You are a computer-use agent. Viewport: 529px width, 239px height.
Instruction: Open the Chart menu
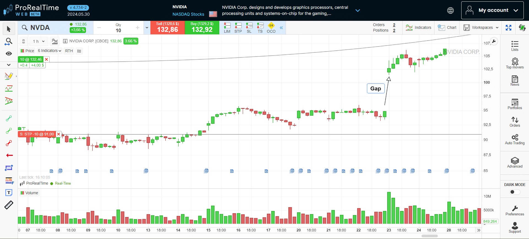click(447, 27)
